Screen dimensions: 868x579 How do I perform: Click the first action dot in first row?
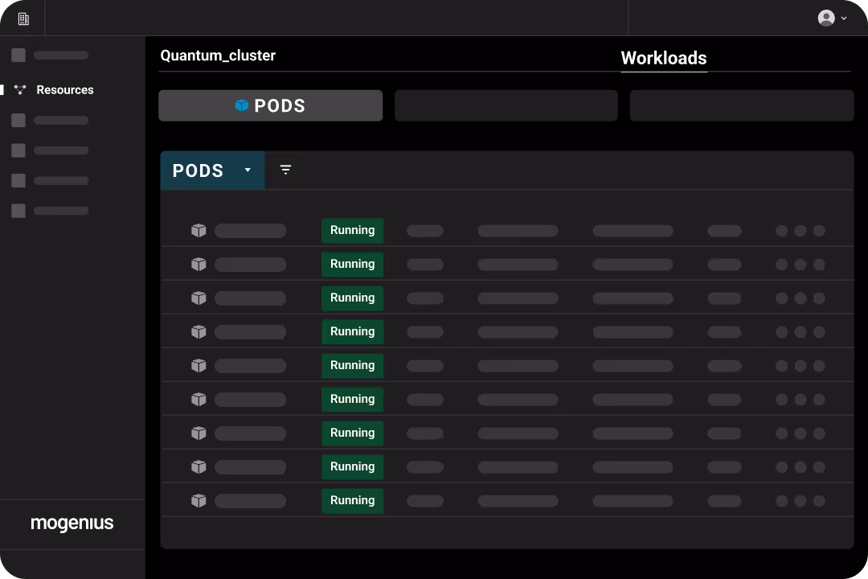(x=781, y=231)
